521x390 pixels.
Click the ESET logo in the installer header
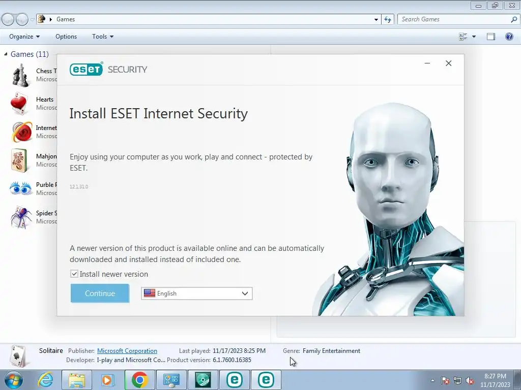tap(86, 69)
